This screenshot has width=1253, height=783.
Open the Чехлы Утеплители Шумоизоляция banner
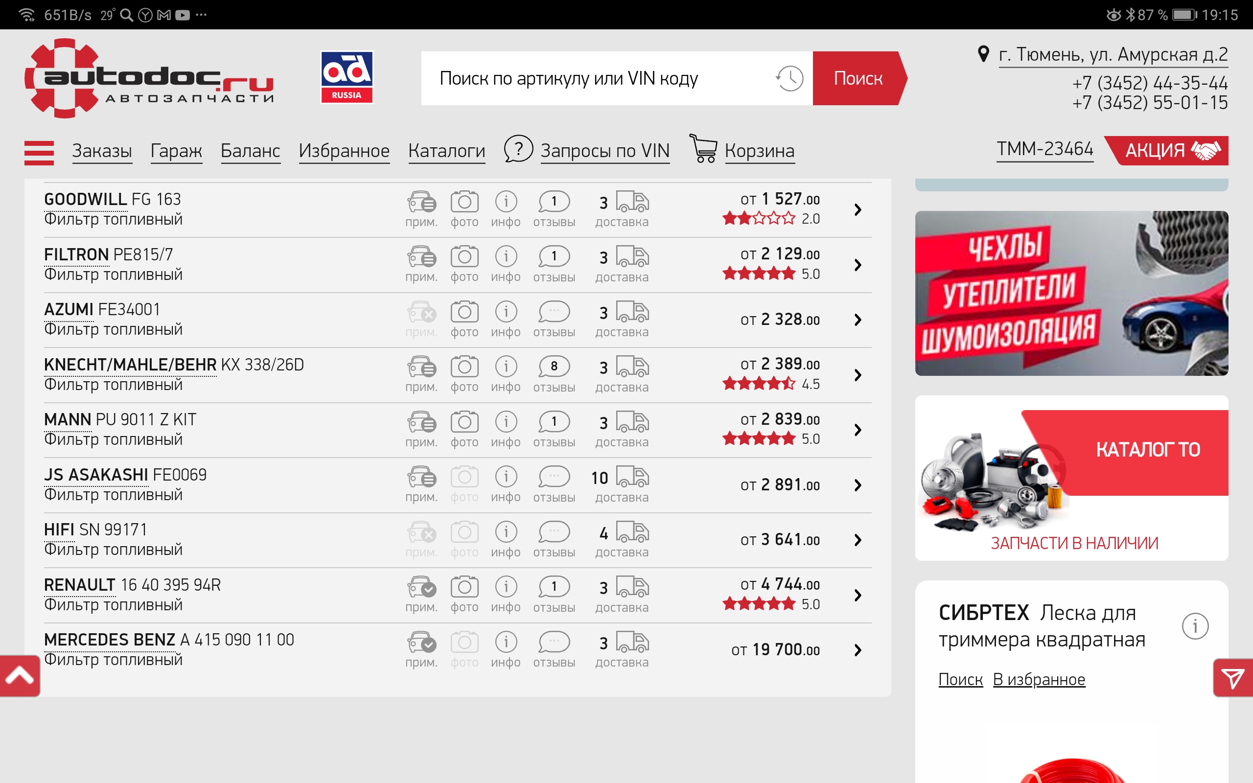pos(1071,293)
